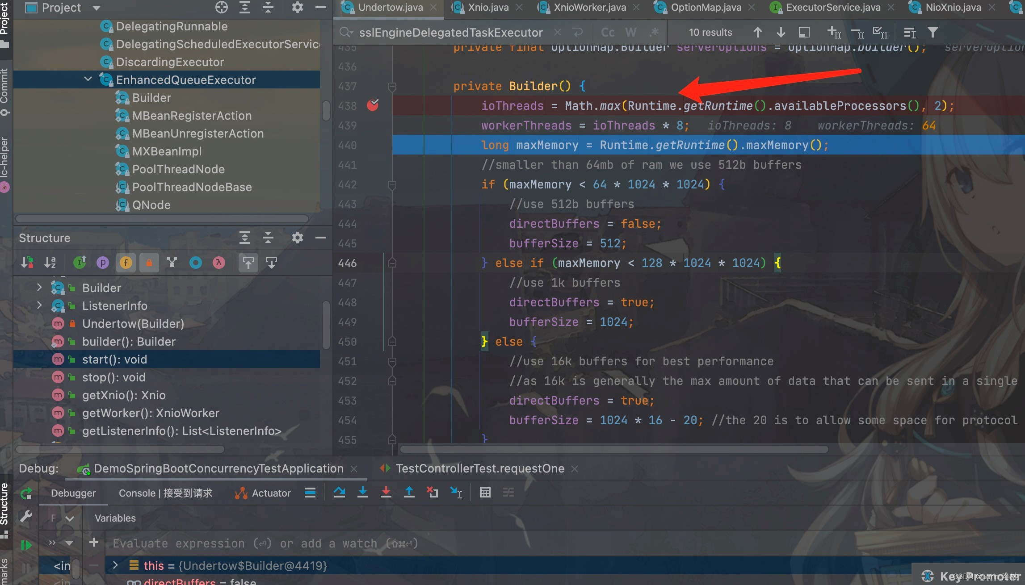Switch to ExecutorService.java tab
The width and height of the screenshot is (1025, 585).
(833, 7)
